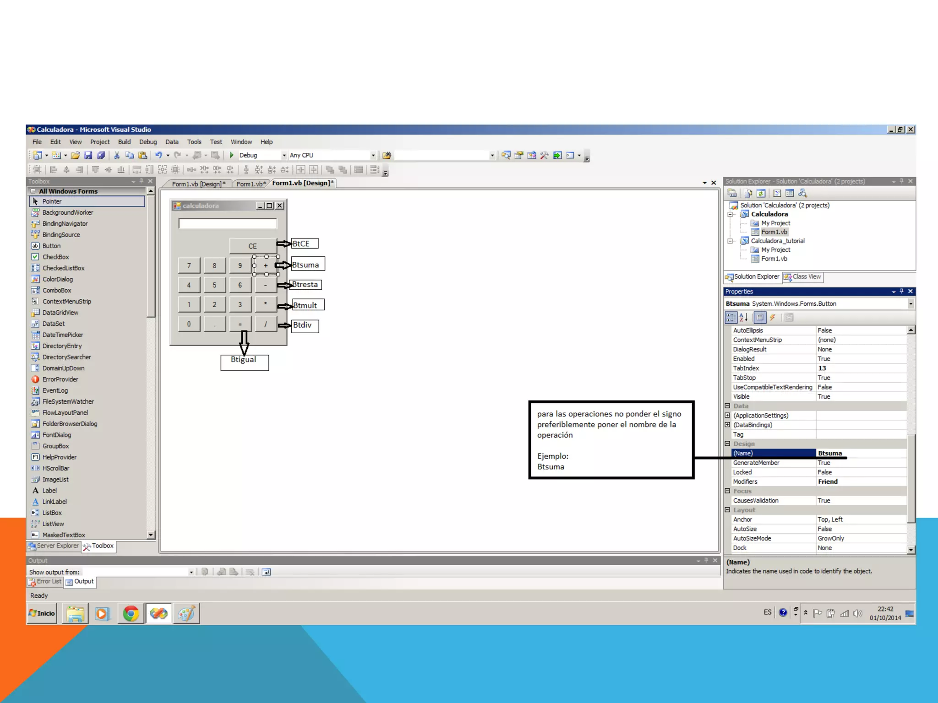Show property Events via lightning icon
The width and height of the screenshot is (938, 703).
pos(773,317)
